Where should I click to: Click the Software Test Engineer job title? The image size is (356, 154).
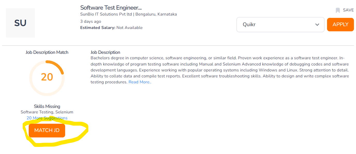click(x=111, y=8)
